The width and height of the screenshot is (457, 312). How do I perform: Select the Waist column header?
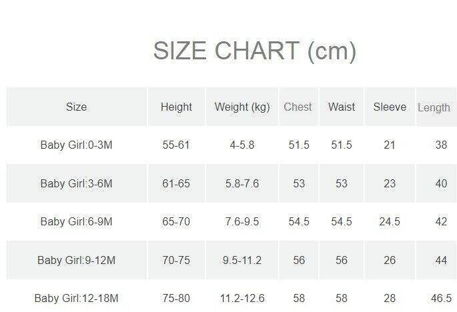point(342,107)
